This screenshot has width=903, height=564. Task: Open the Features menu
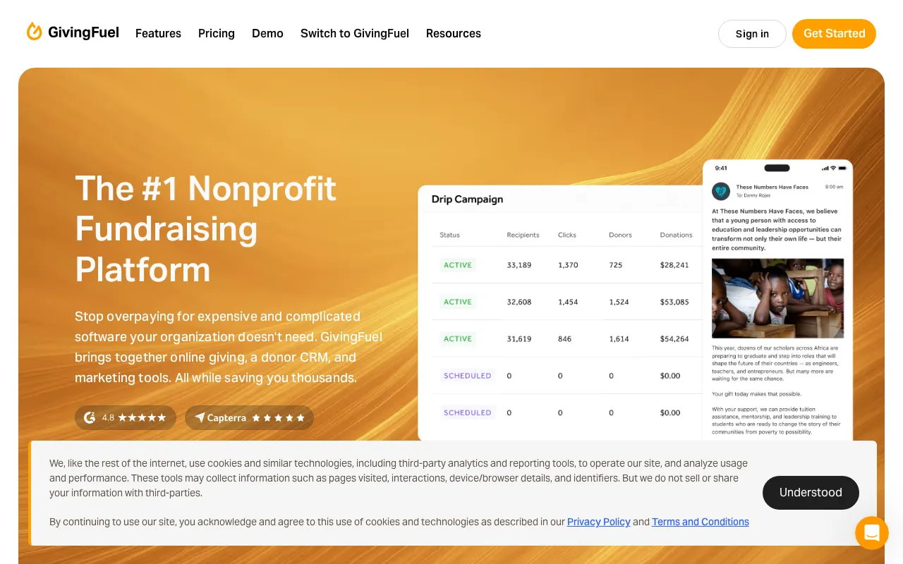pos(158,33)
